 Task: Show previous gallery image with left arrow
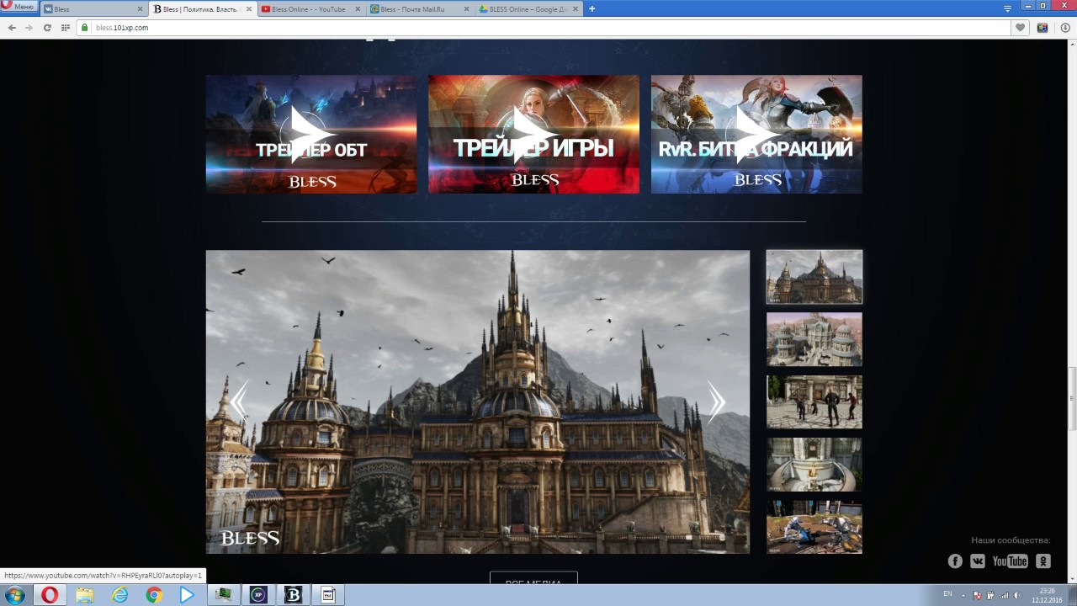[x=239, y=401]
